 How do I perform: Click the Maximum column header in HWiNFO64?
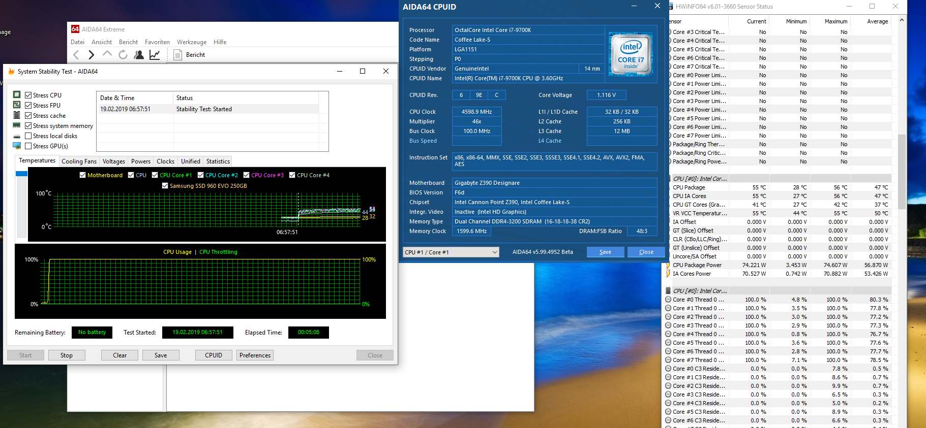(830, 21)
